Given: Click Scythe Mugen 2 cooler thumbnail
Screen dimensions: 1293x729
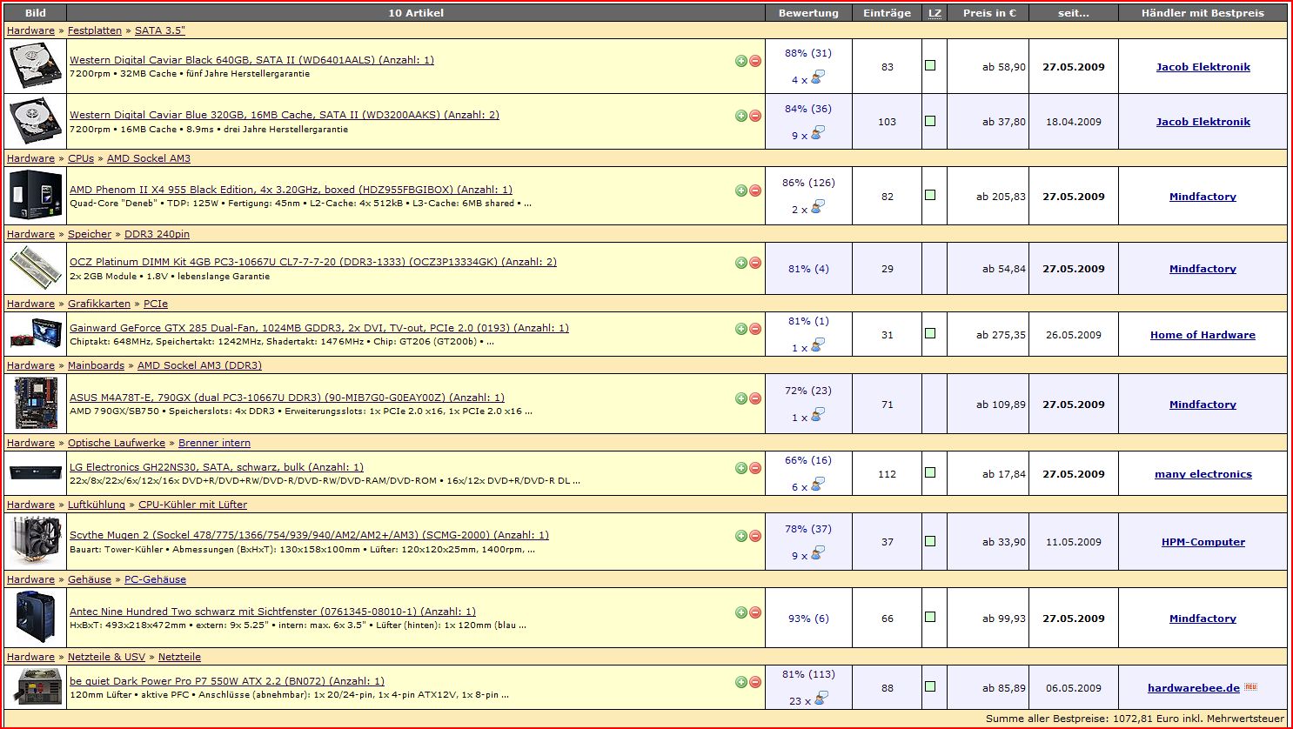Looking at the screenshot, I should tap(36, 541).
